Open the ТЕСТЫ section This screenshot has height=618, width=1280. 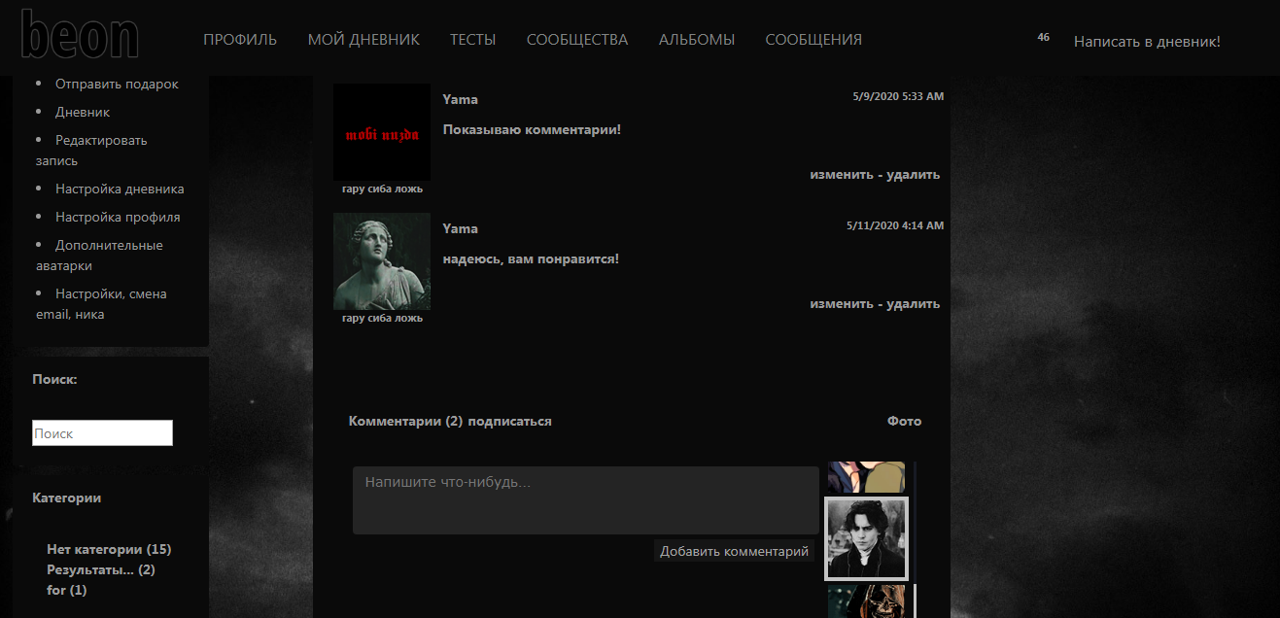(x=472, y=40)
